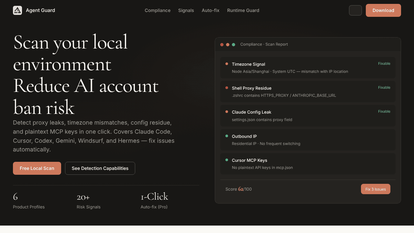
Task: Click the 'Product Profiles' stat label
Action: (x=29, y=207)
